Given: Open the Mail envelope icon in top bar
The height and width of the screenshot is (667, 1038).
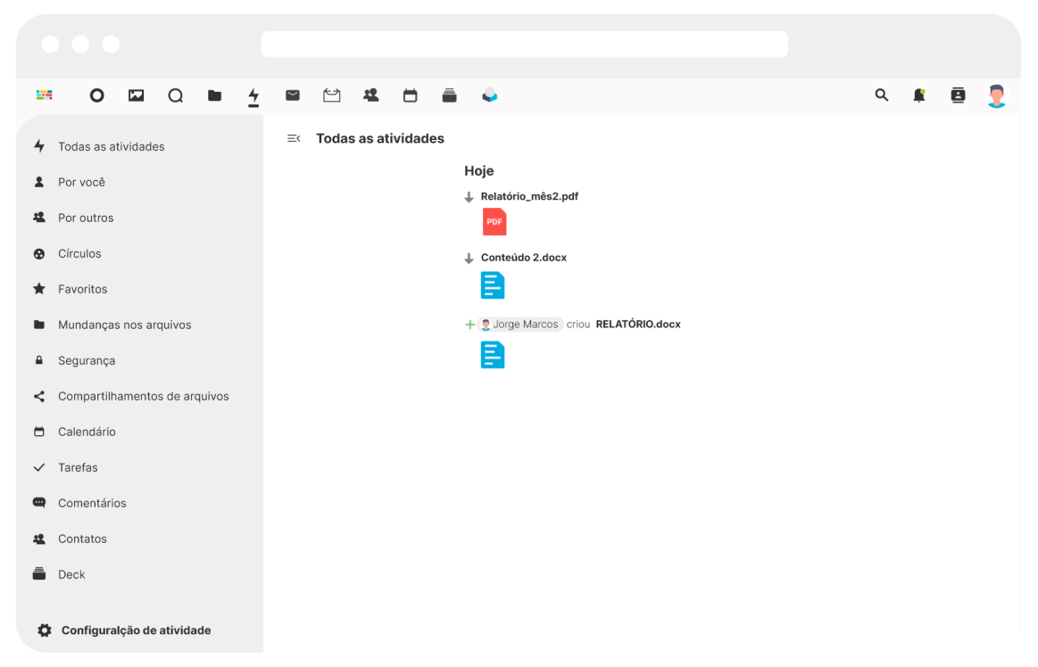Looking at the screenshot, I should click(x=293, y=95).
